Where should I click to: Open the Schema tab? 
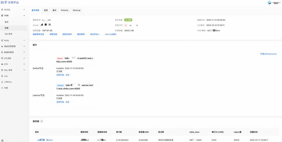(x=64, y=10)
